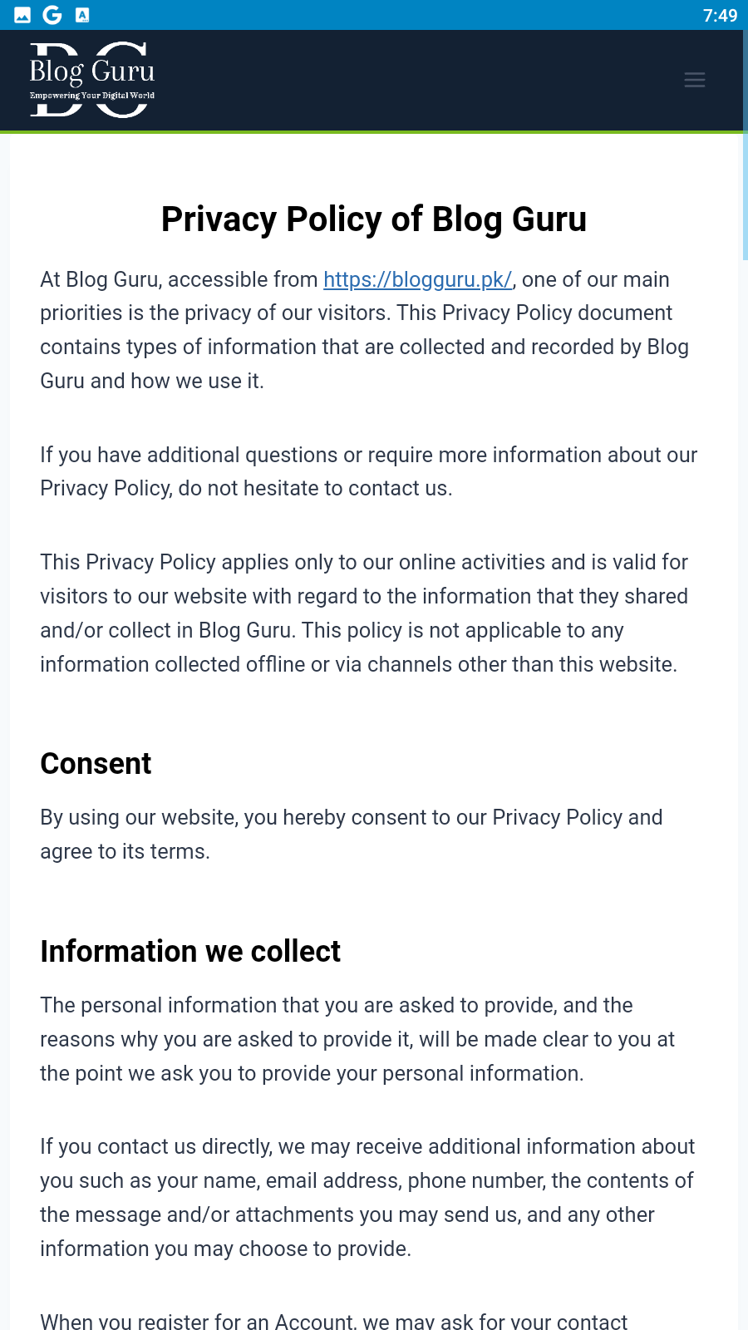Tap the 7:49 clock in status bar
748x1330 pixels.
click(x=720, y=15)
